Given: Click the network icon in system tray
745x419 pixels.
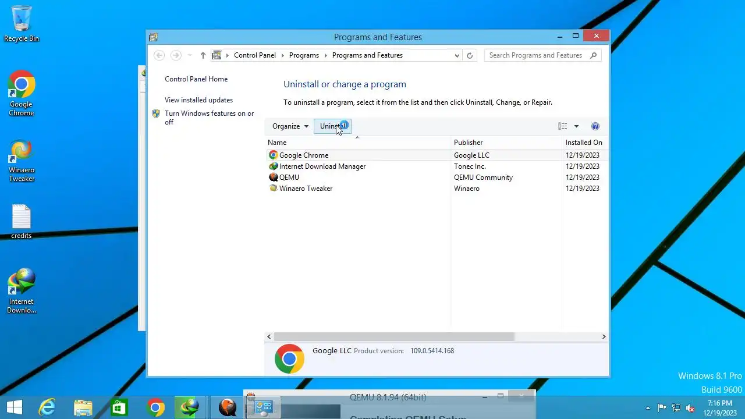Looking at the screenshot, I should click(676, 408).
